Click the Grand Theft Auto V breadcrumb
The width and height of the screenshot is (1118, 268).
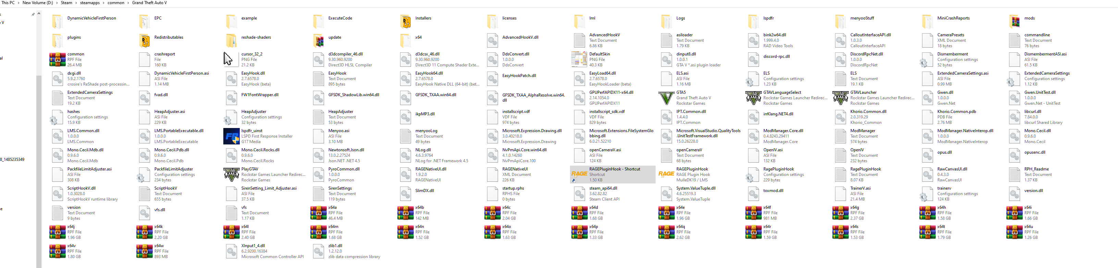149,3
